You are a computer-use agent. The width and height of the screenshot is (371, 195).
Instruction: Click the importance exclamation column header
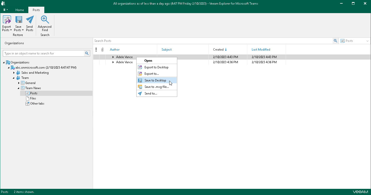click(x=96, y=50)
